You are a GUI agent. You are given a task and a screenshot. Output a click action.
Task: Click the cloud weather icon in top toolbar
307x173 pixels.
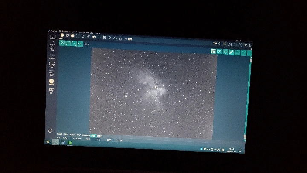tap(115, 38)
